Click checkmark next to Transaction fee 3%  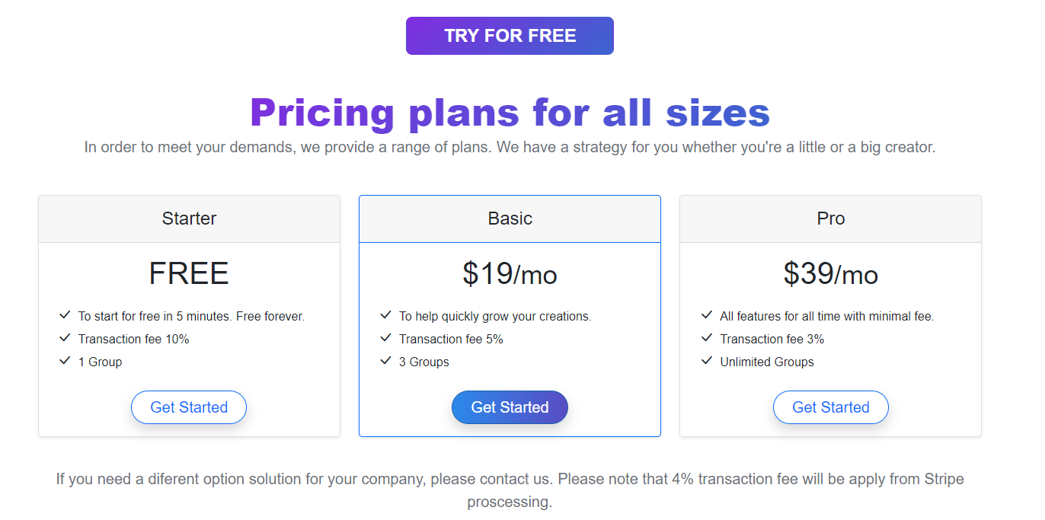[x=707, y=338]
